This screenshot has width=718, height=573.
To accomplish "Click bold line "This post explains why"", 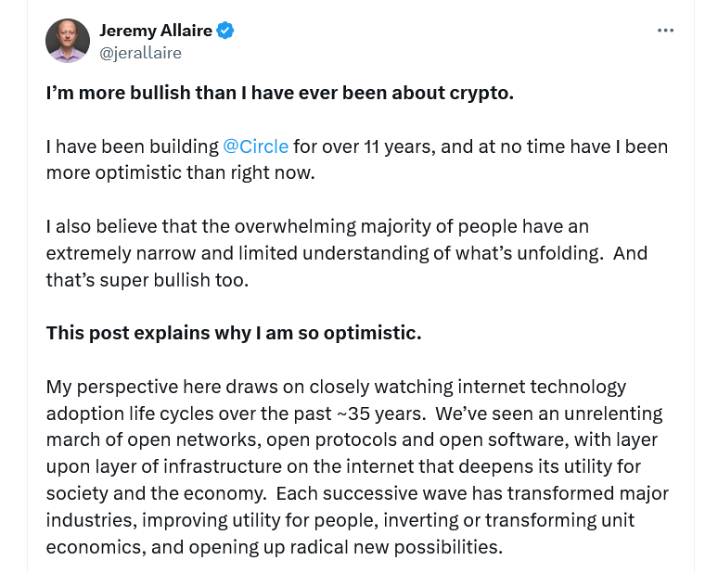I will (234, 333).
